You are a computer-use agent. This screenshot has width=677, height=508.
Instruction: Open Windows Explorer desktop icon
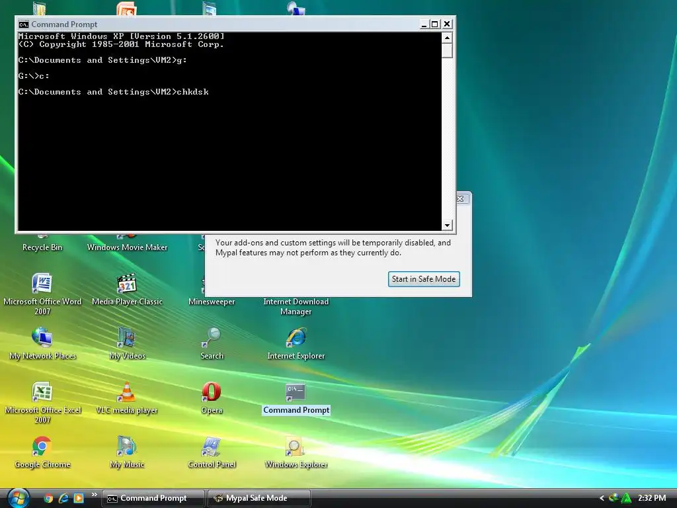296,446
